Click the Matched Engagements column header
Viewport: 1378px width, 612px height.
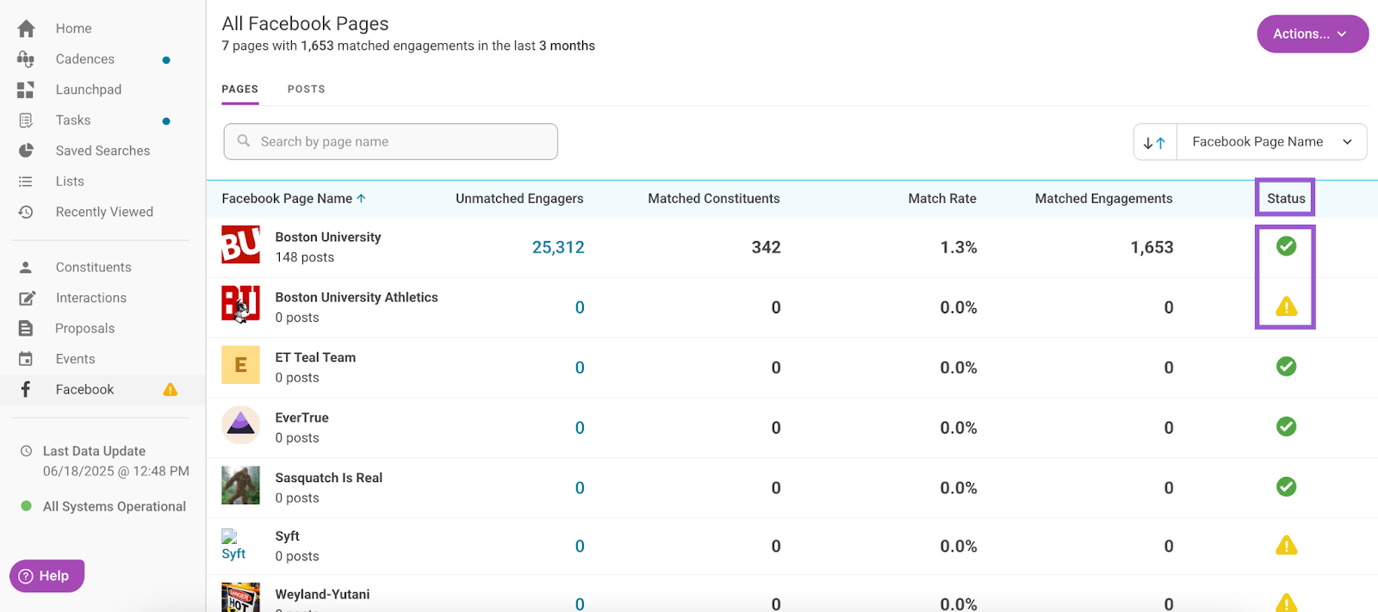pos(1103,199)
